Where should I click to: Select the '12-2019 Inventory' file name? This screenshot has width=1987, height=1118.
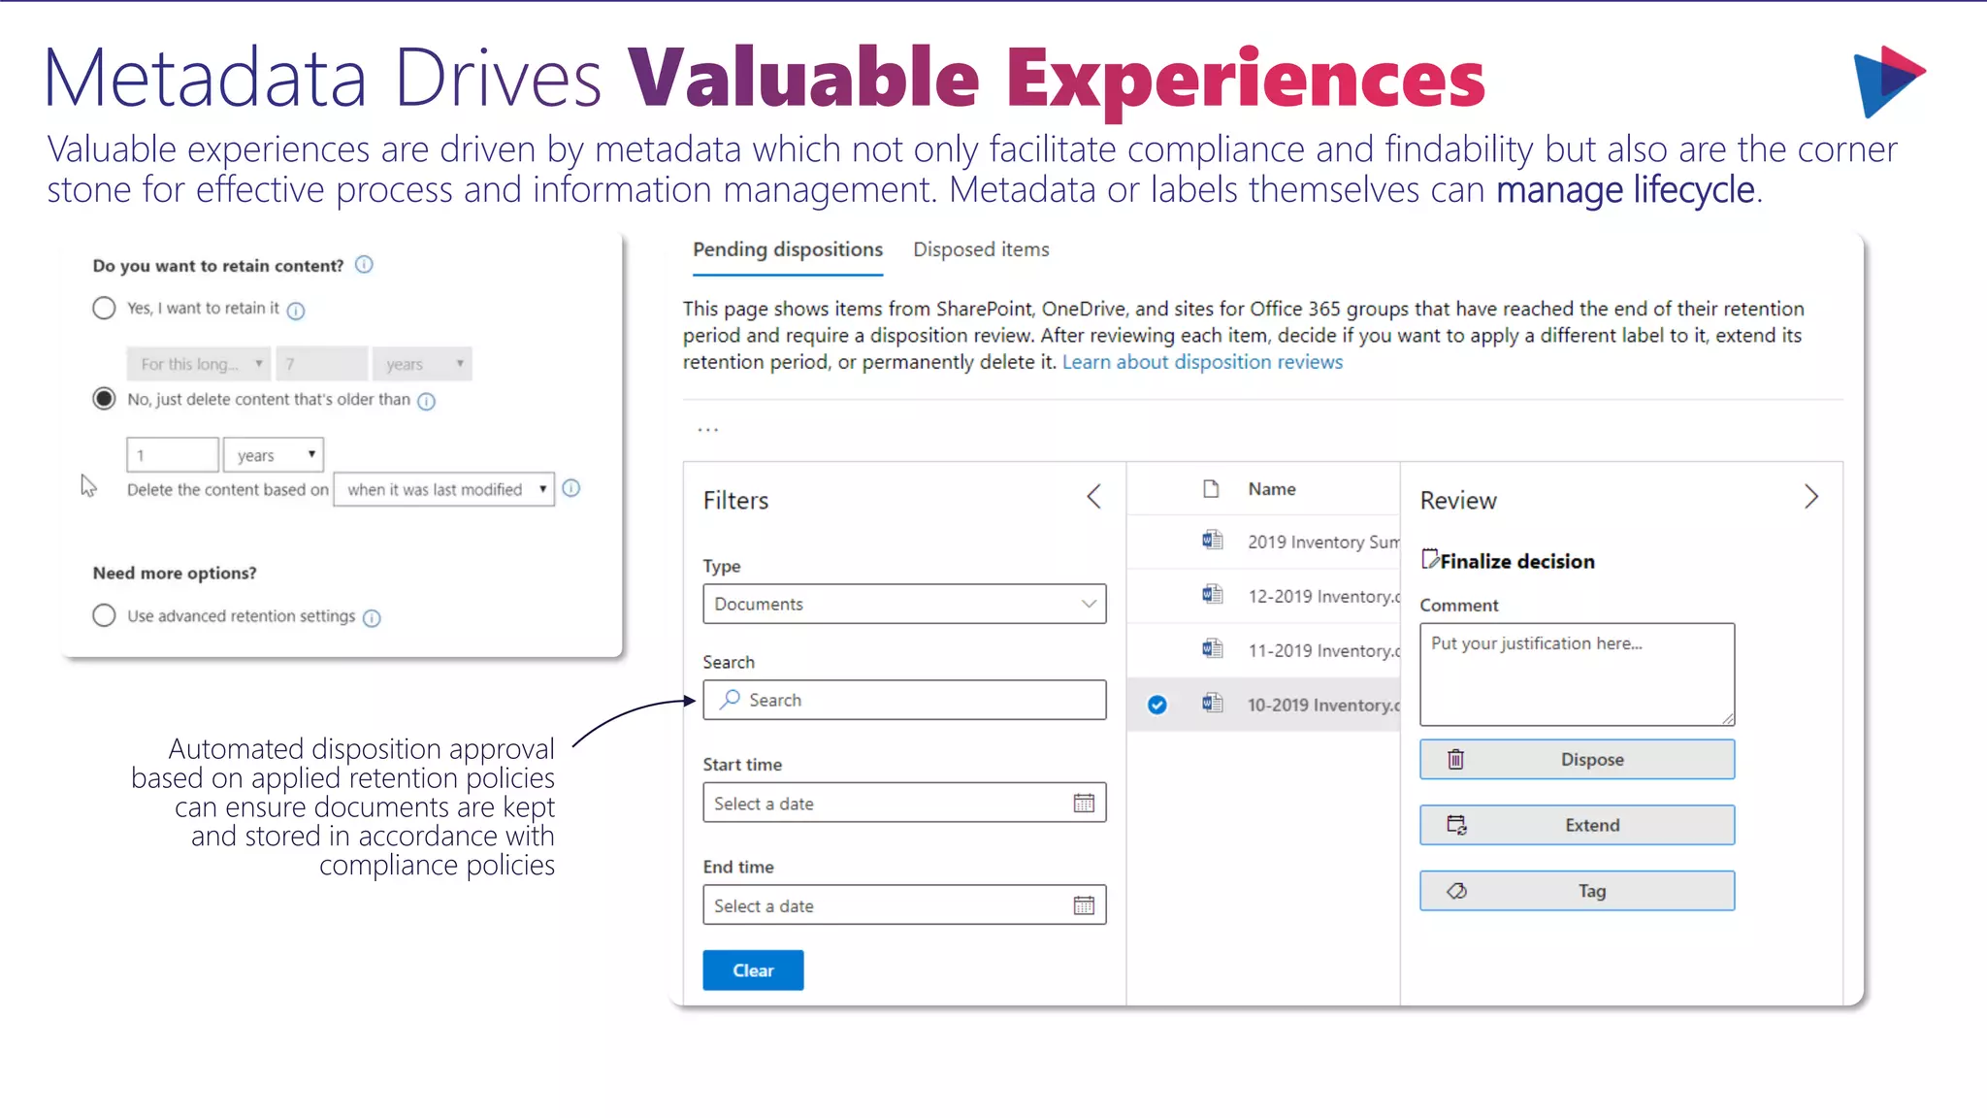pyautogui.click(x=1323, y=596)
